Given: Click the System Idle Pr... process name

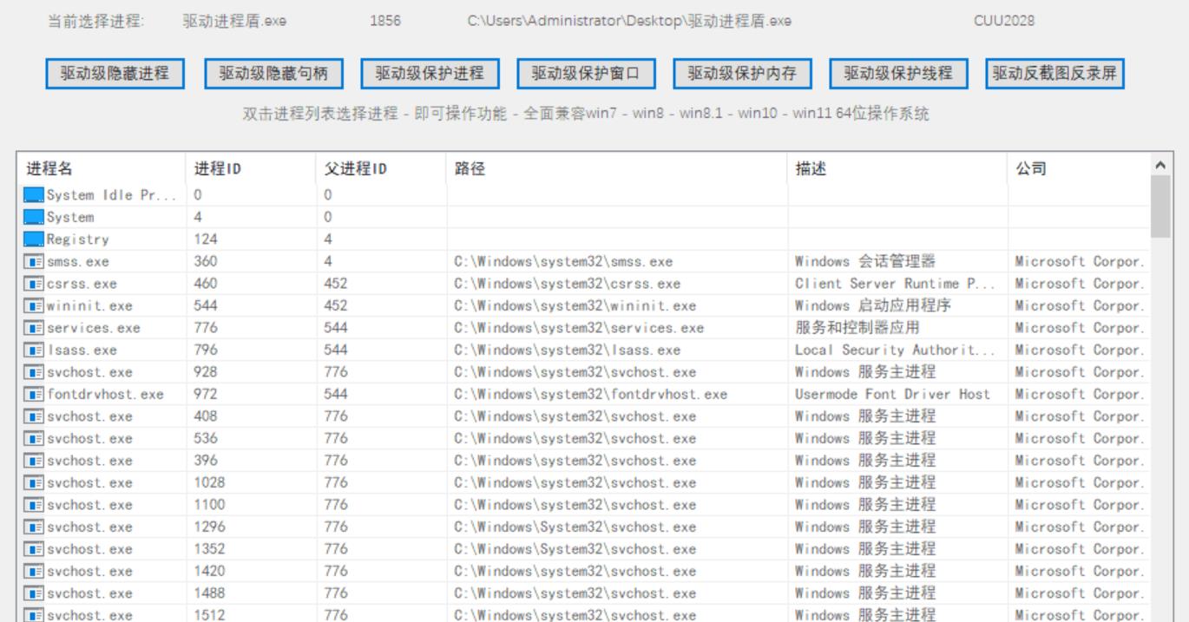Looking at the screenshot, I should (112, 195).
